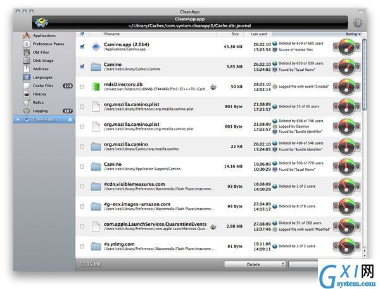Select the Languages sidebar icon

(x=27, y=77)
